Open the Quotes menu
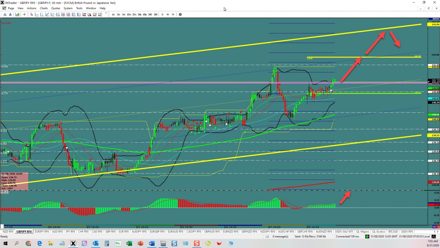 56,8
